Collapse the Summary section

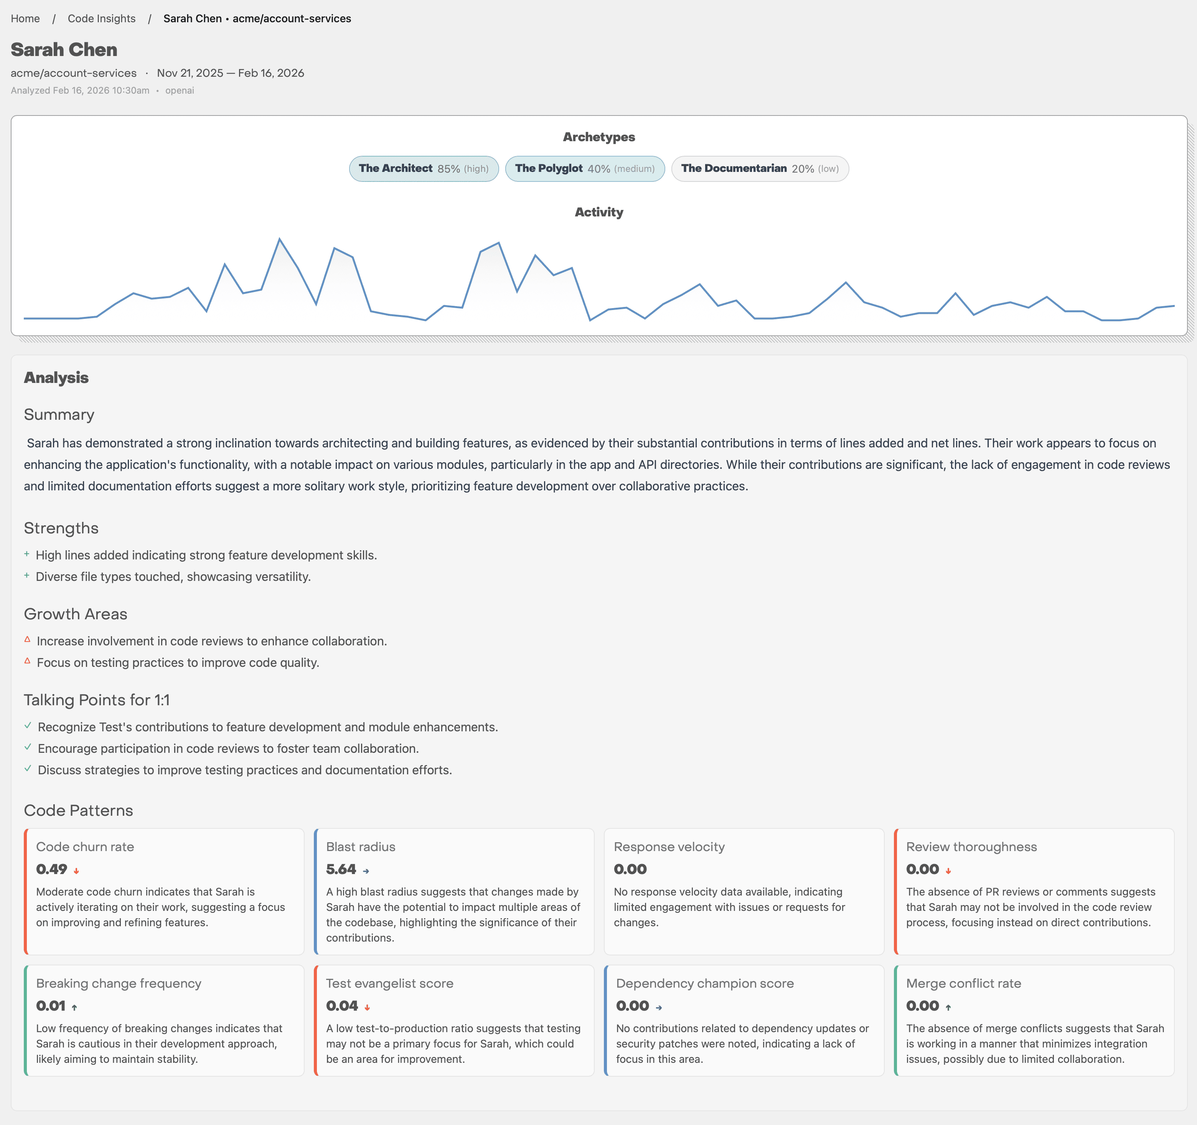coord(59,414)
